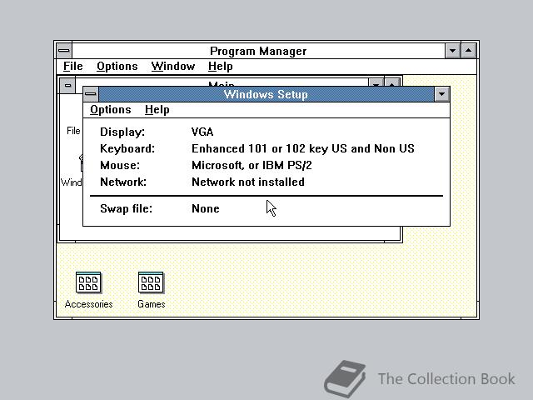The height and width of the screenshot is (400, 533).
Task: Open the Window menu in Program Manager
Action: [173, 67]
